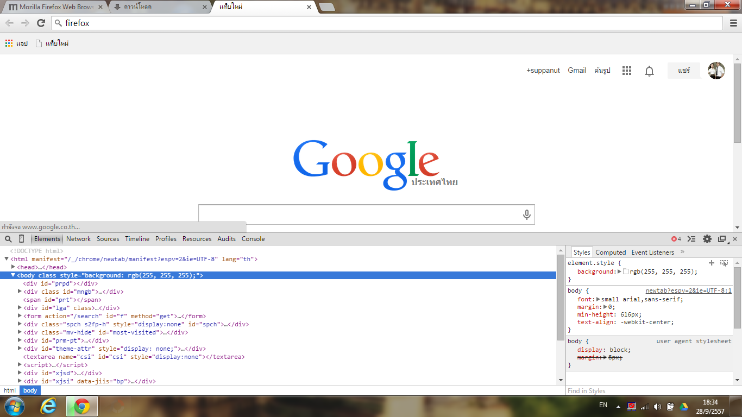Open a new browser tab
This screenshot has height=417, width=742.
click(x=327, y=7)
